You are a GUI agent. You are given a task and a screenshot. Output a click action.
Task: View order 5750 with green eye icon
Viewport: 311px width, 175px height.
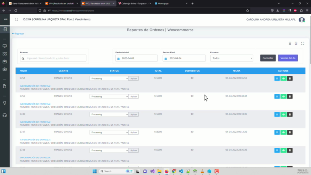coord(283,96)
